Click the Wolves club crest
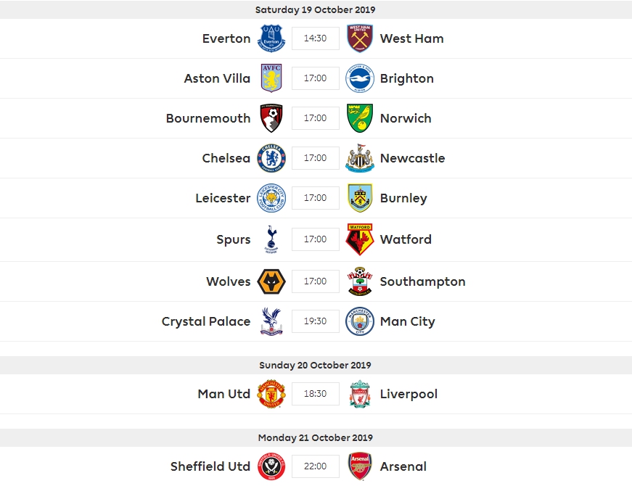Image resolution: width=632 pixels, height=486 pixels. 271,281
